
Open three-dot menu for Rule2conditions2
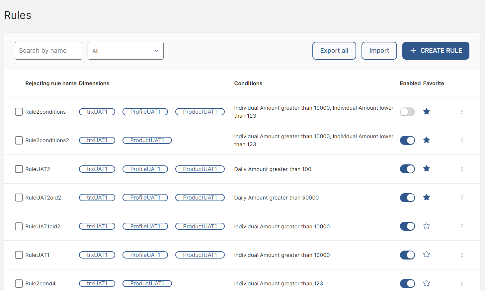pyautogui.click(x=462, y=141)
